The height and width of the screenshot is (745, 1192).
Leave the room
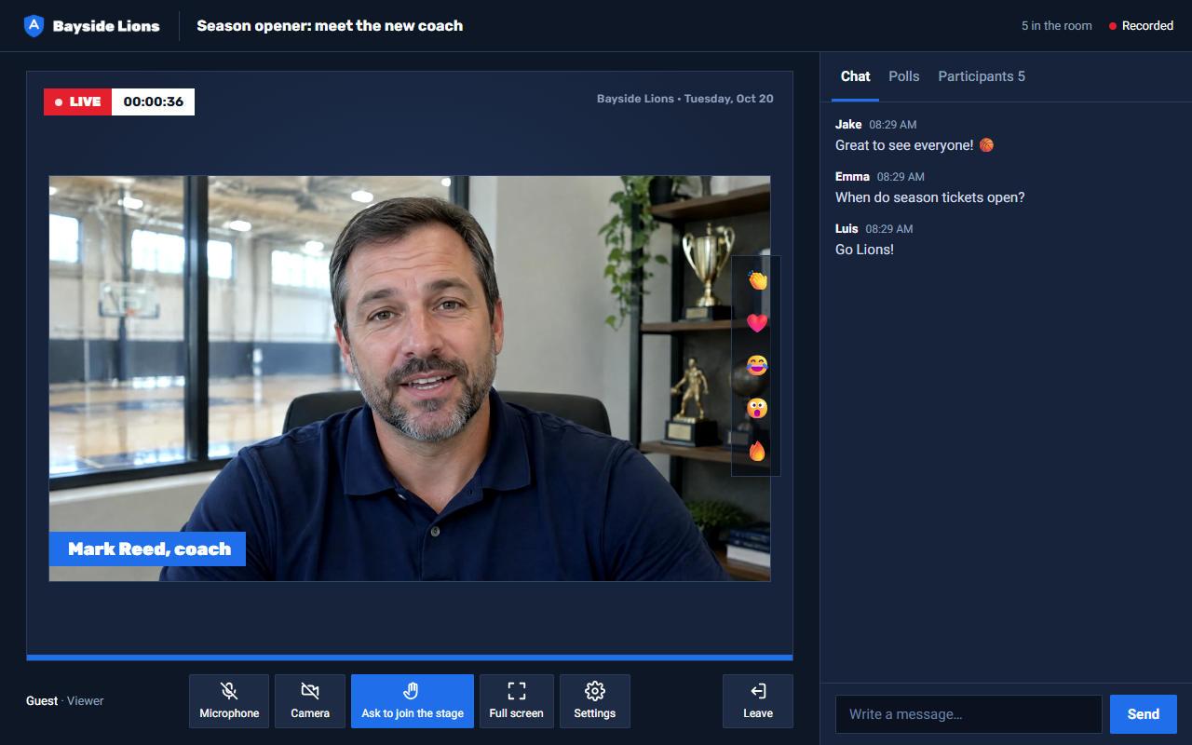[x=758, y=701]
